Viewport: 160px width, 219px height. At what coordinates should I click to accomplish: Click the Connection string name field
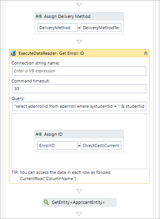click(x=79, y=71)
